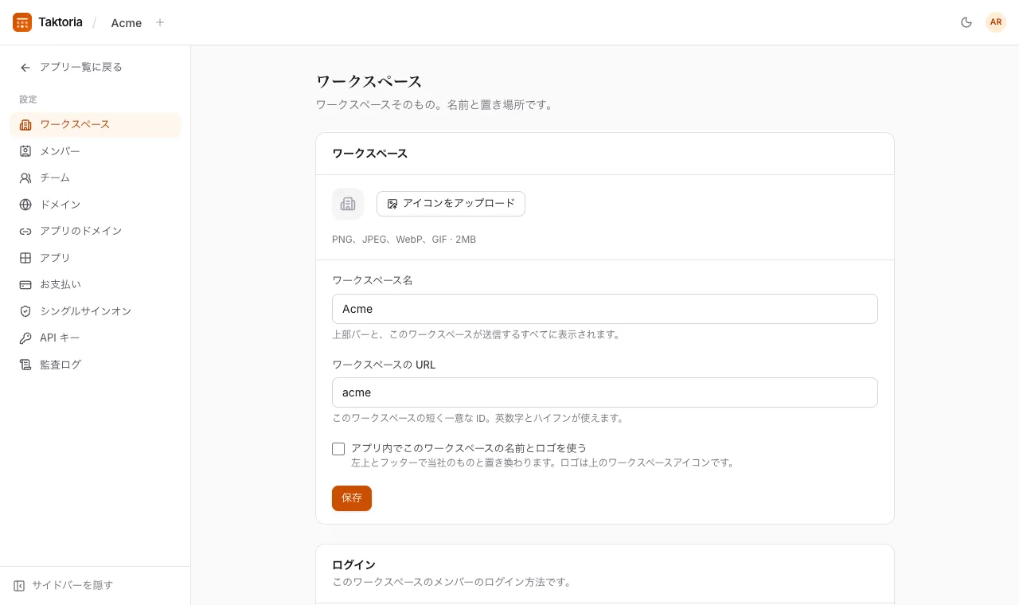Click the PNG、JPEG、WebP、GIF · 2MB hint text

pos(404,240)
